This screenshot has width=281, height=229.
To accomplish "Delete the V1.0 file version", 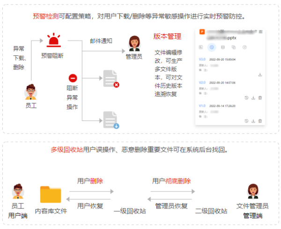I will click(x=260, y=121).
